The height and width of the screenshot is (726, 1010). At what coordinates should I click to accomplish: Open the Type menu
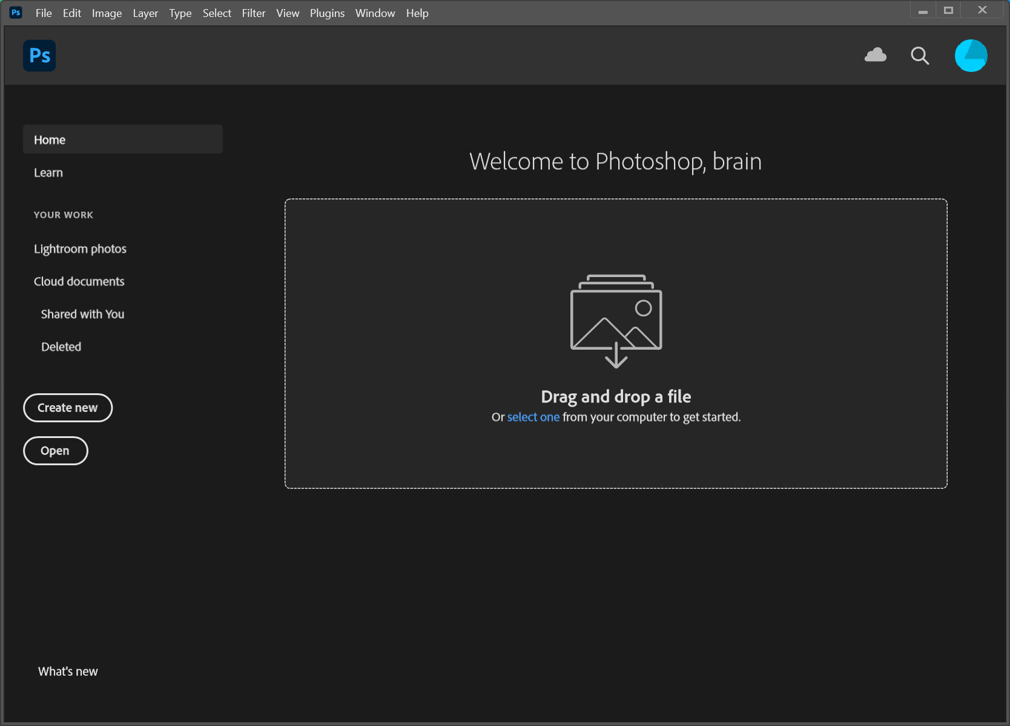pyautogui.click(x=180, y=13)
